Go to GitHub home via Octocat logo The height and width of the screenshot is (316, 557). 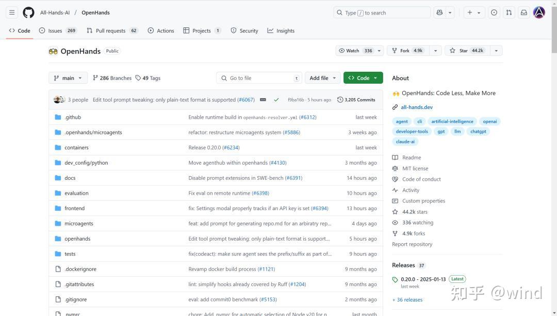pyautogui.click(x=28, y=12)
